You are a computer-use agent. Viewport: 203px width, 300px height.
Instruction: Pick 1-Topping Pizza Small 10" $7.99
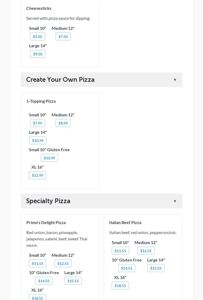click(x=37, y=123)
